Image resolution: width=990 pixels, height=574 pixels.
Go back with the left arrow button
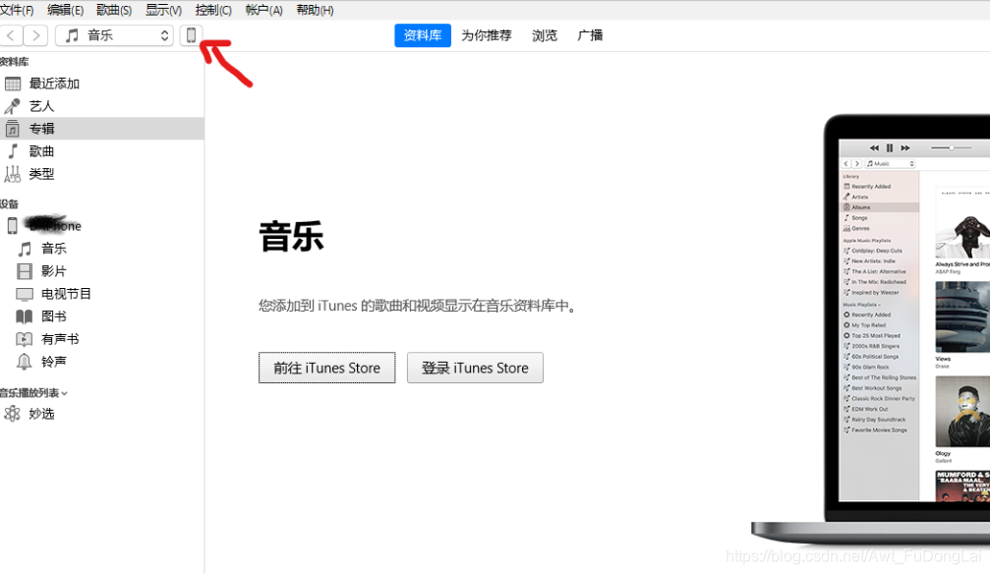(x=12, y=35)
